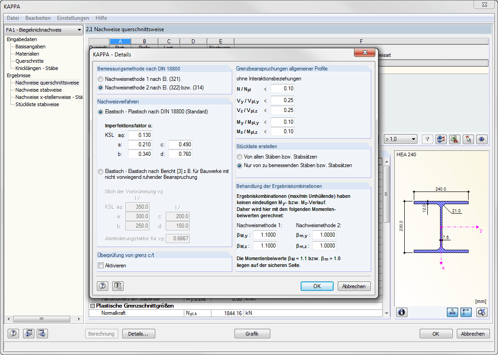Select Nachweise querschnittsweise tree item
Image resolution: width=498 pixels, height=355 pixels.
[x=48, y=83]
